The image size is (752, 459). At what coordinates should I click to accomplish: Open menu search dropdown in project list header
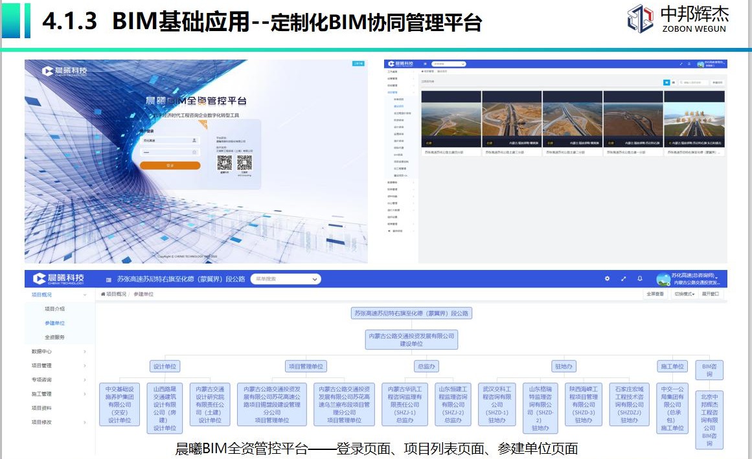448,63
